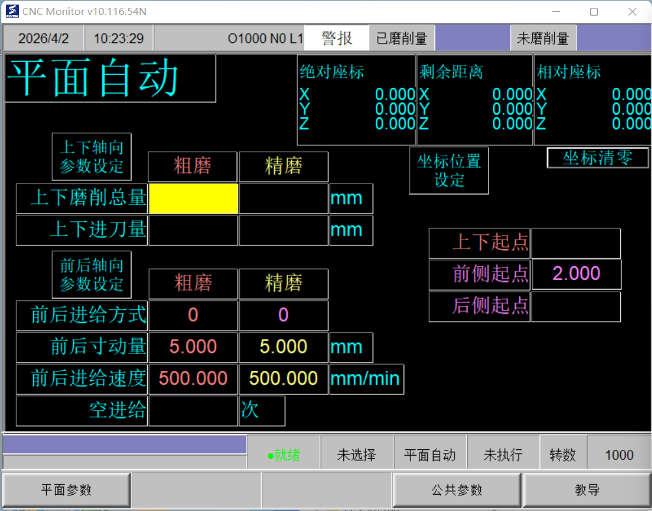Edit the 粗磨 前后进给方式 value 0
The image size is (652, 511).
coord(193,315)
